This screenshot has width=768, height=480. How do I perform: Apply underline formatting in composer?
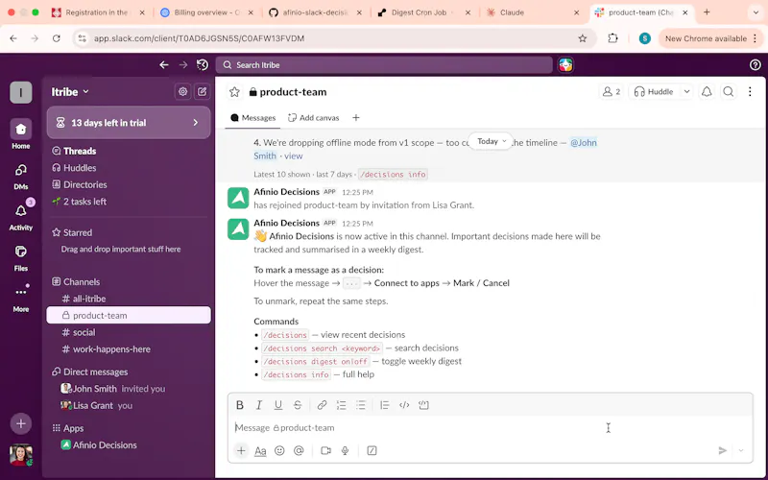pos(278,405)
